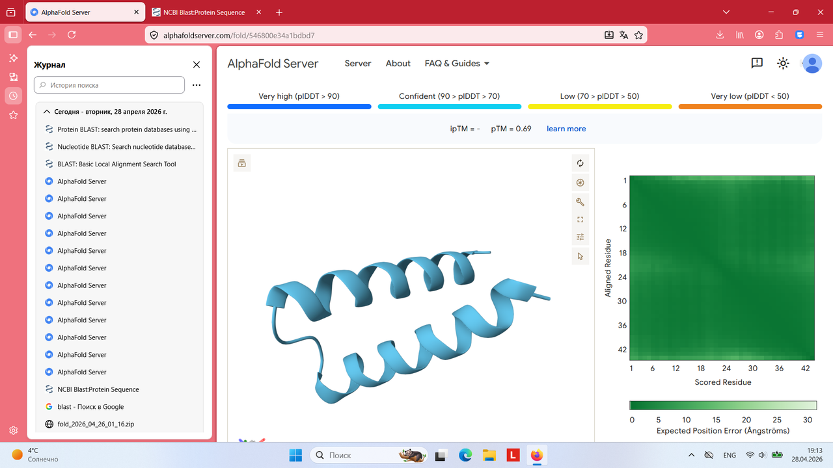Focus the История поиска search field
This screenshot has width=833, height=468.
[x=109, y=85]
